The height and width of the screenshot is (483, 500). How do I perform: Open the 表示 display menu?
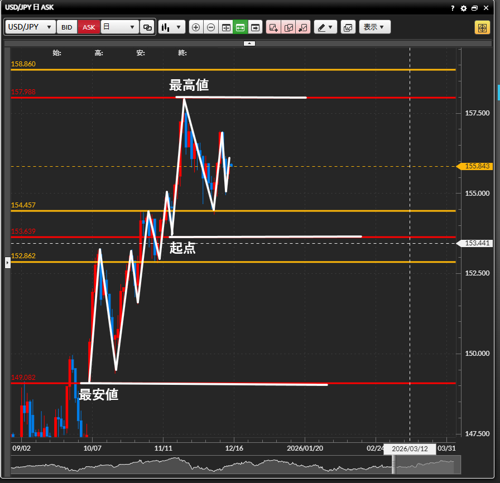[x=374, y=27]
